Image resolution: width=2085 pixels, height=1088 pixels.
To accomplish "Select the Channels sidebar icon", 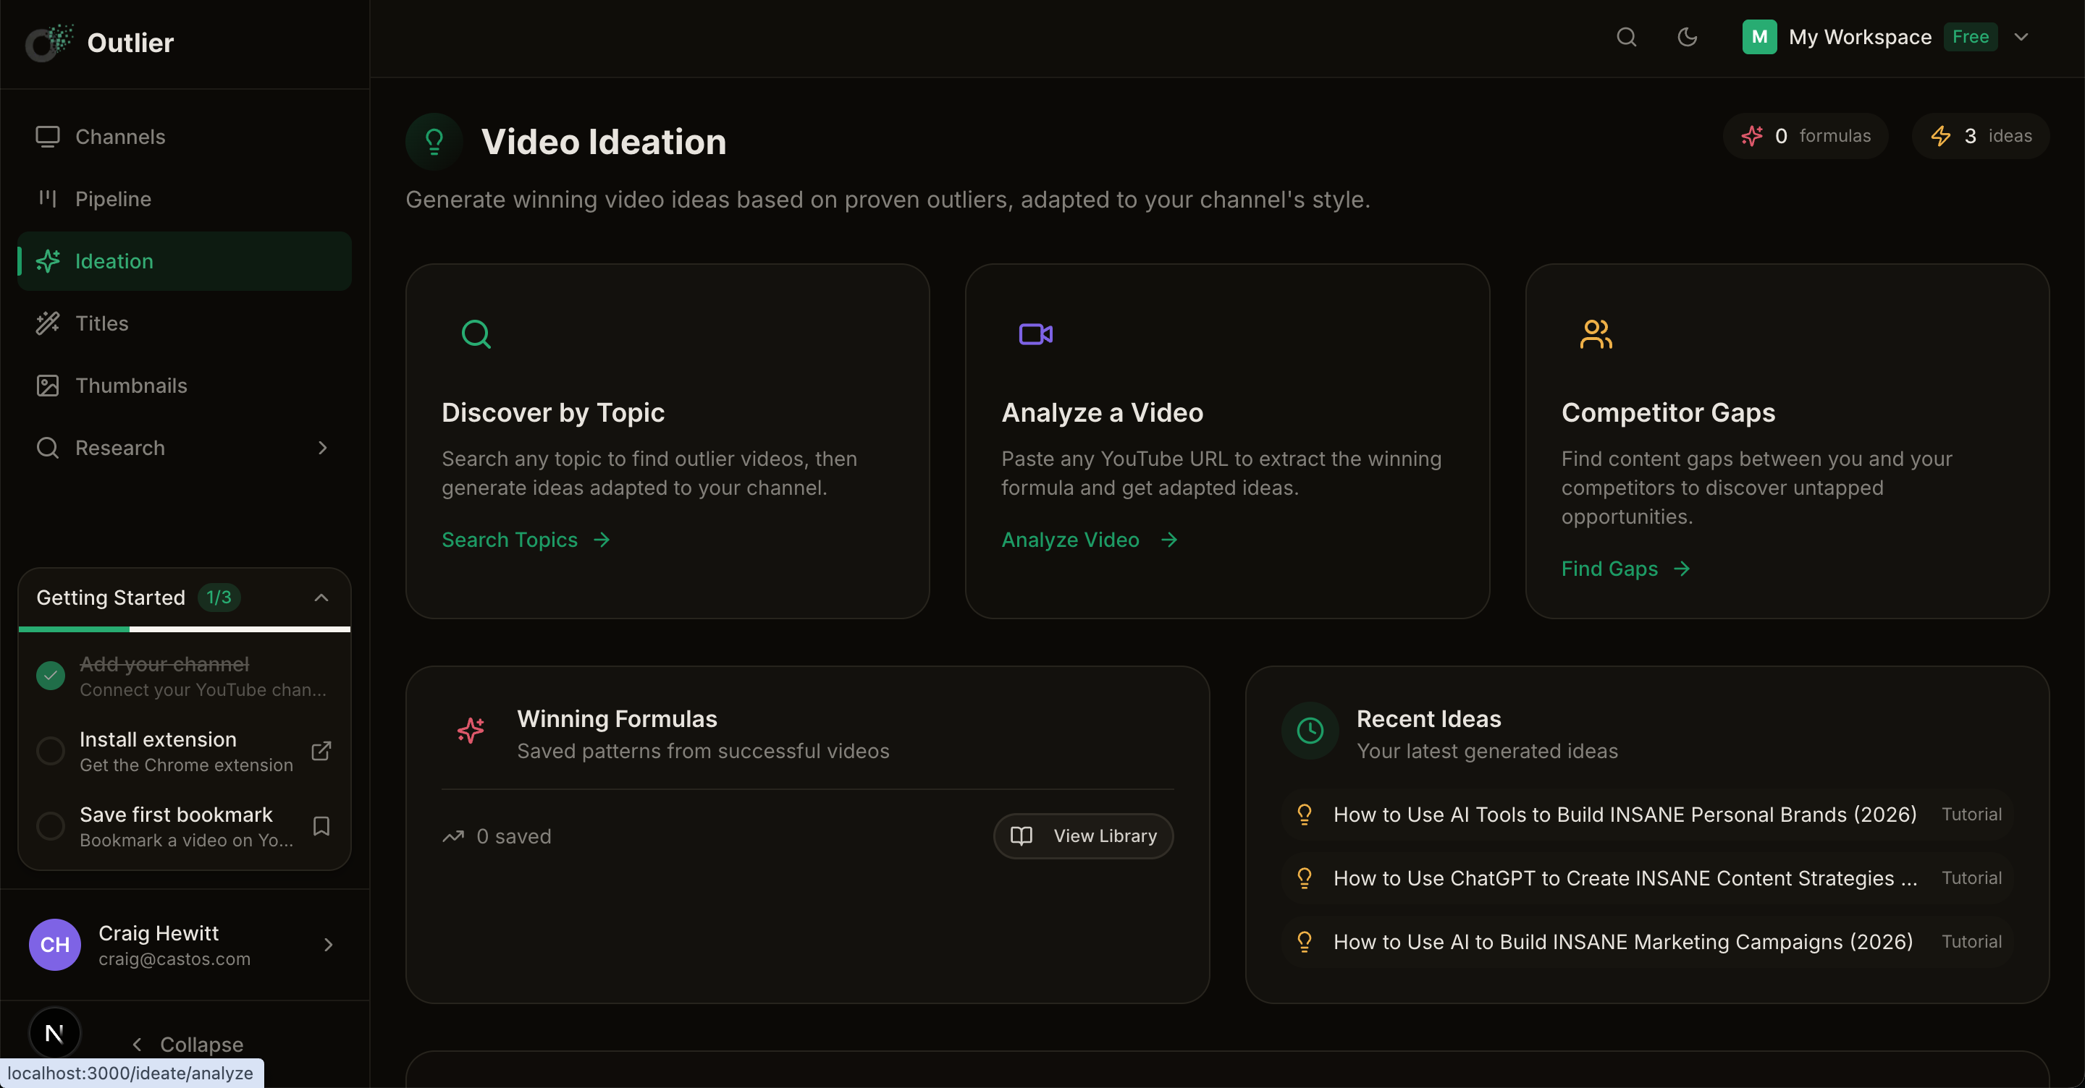I will click(48, 137).
